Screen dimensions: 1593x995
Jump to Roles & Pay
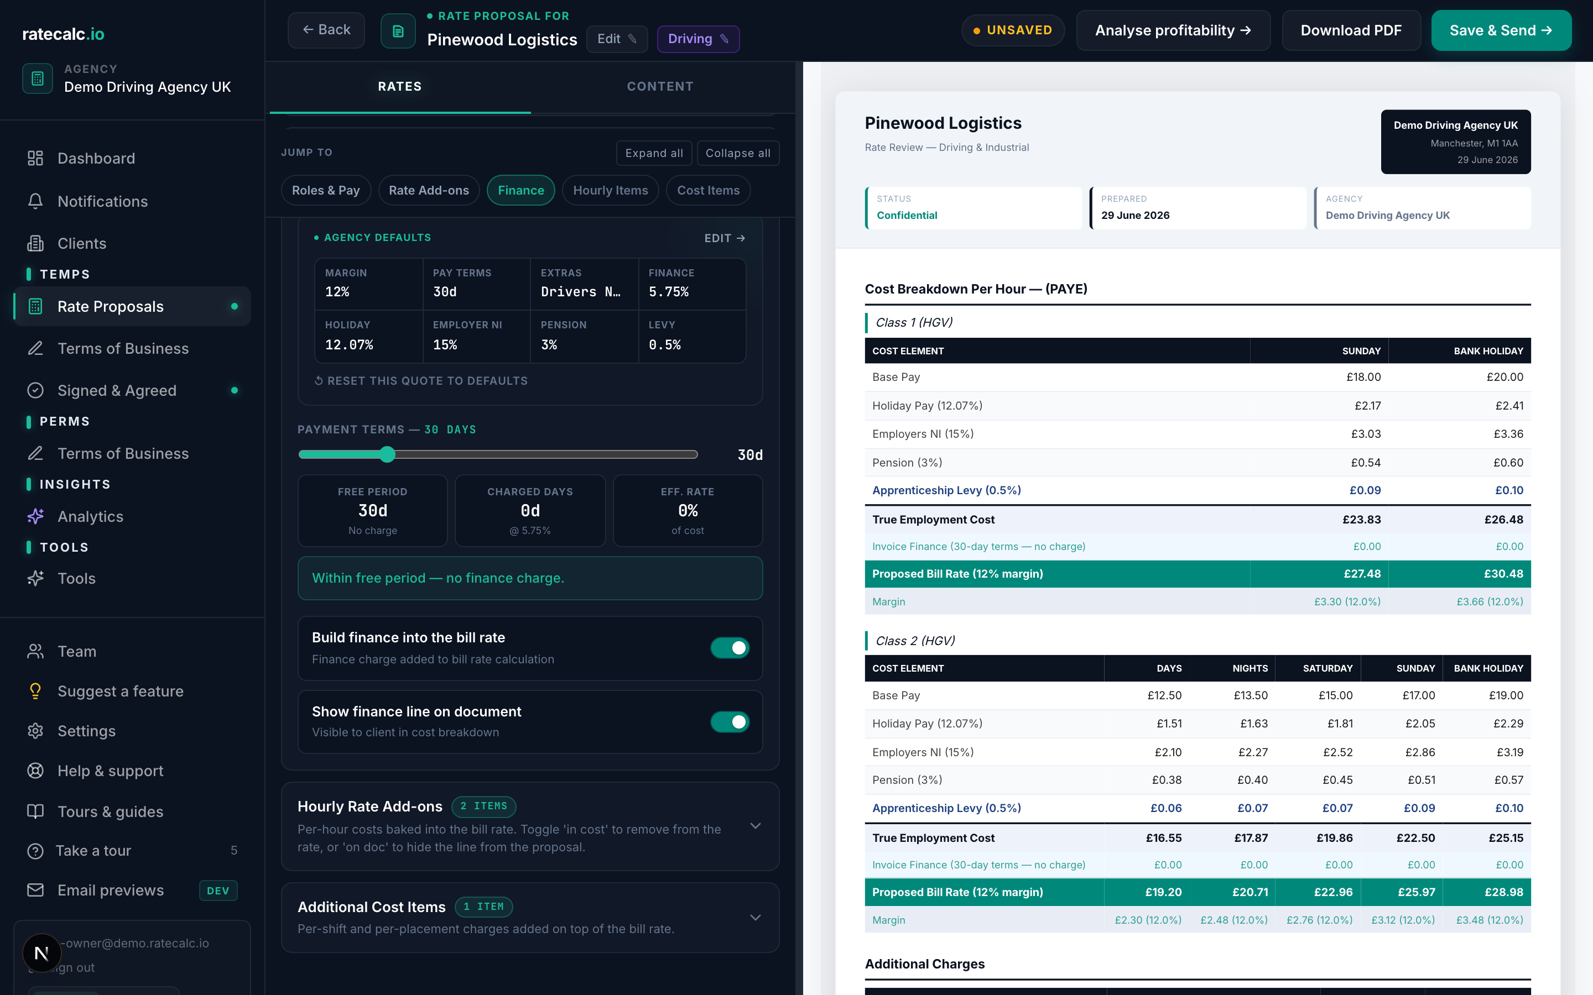click(x=326, y=190)
